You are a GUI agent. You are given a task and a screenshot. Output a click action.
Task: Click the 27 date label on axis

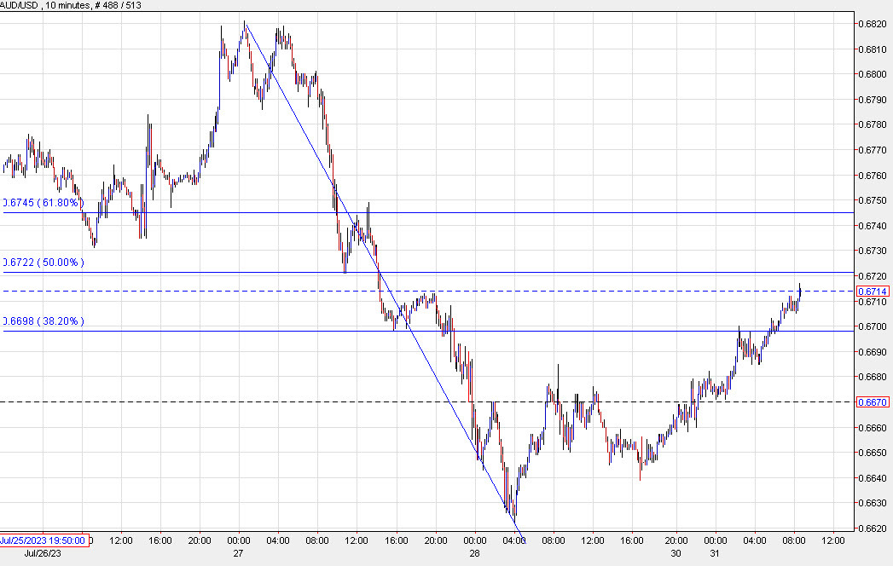239,554
